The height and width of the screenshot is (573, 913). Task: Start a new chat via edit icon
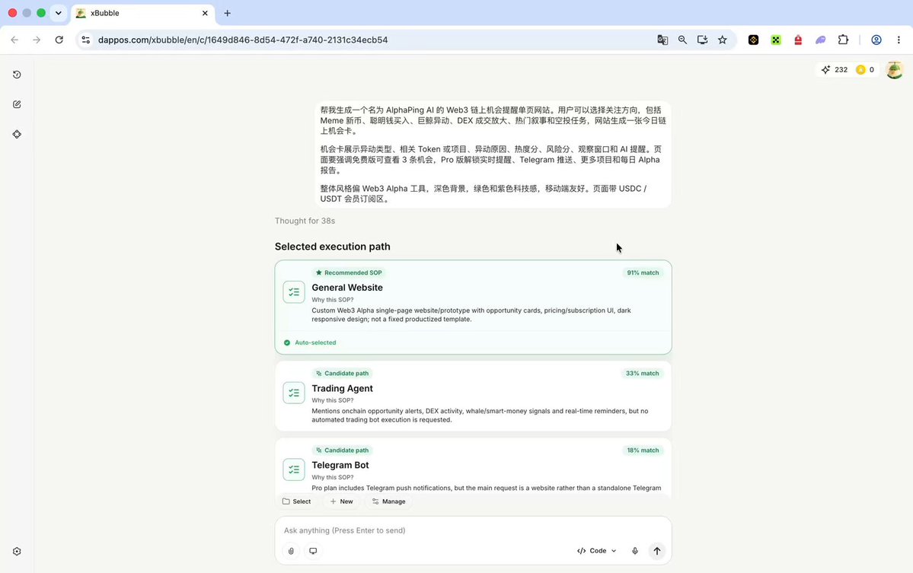[x=17, y=104]
